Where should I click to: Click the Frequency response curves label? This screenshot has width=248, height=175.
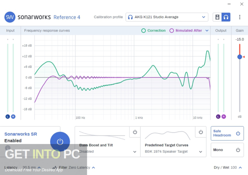click(x=47, y=30)
